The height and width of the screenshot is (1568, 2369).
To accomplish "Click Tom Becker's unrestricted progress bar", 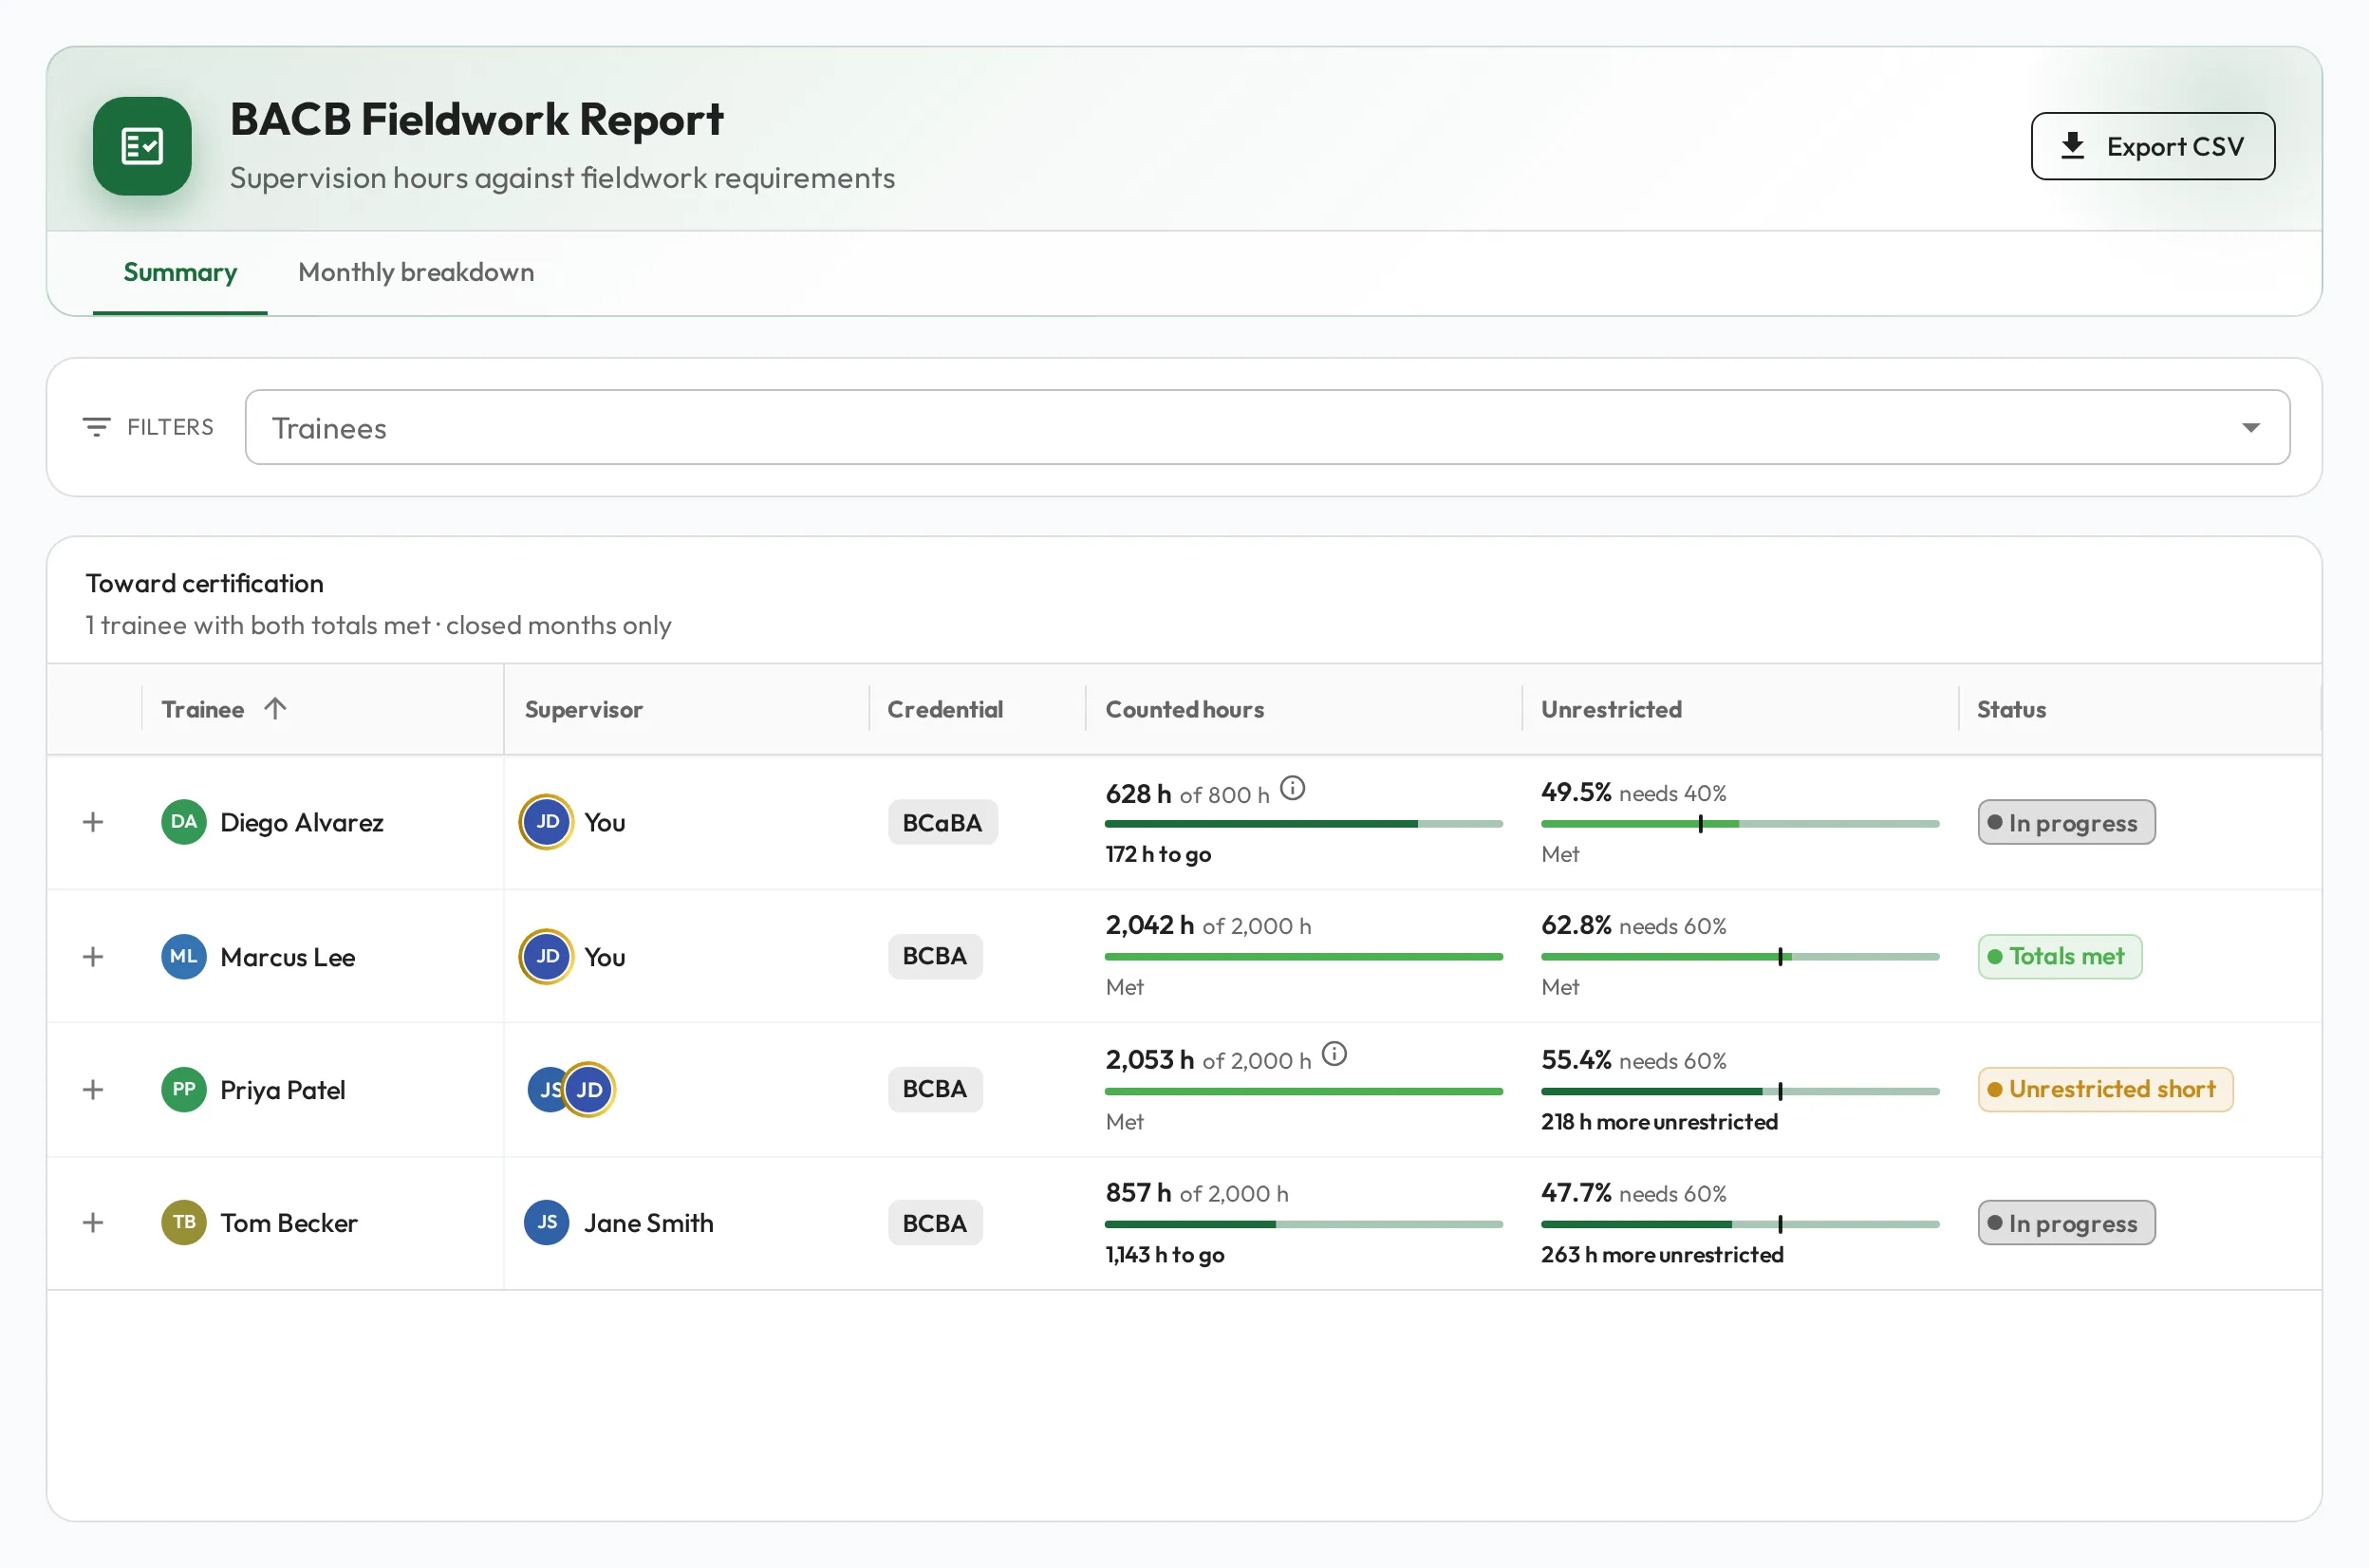I will [1739, 1224].
